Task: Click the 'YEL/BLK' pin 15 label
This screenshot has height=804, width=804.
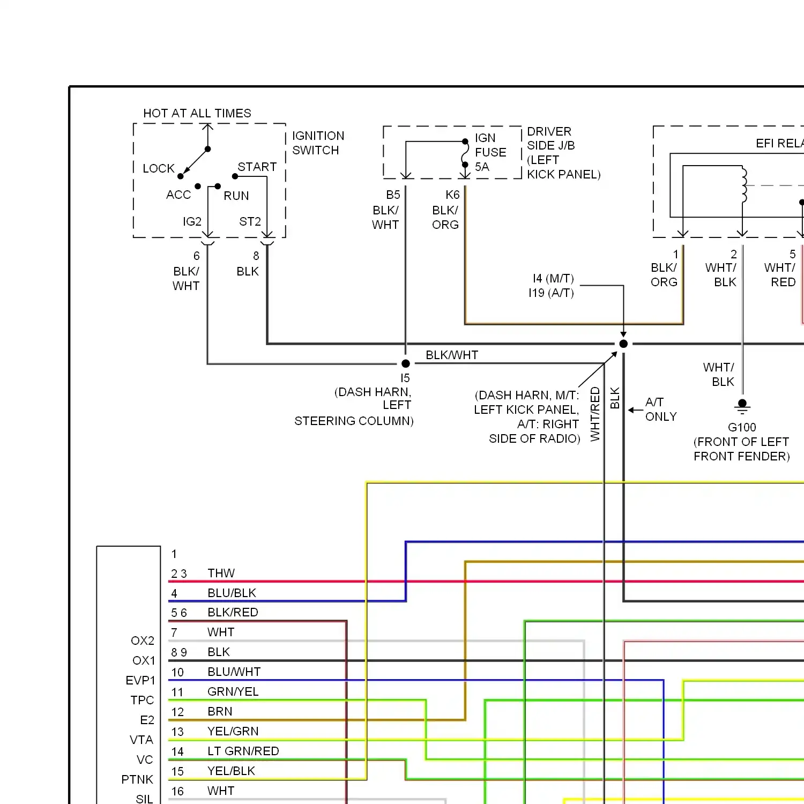Action: click(x=231, y=771)
